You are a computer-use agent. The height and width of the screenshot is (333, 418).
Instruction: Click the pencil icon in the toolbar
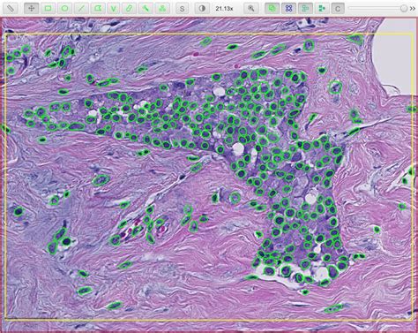tap(11, 8)
